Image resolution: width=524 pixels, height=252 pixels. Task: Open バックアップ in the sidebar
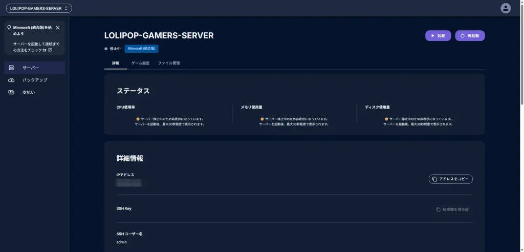(34, 80)
